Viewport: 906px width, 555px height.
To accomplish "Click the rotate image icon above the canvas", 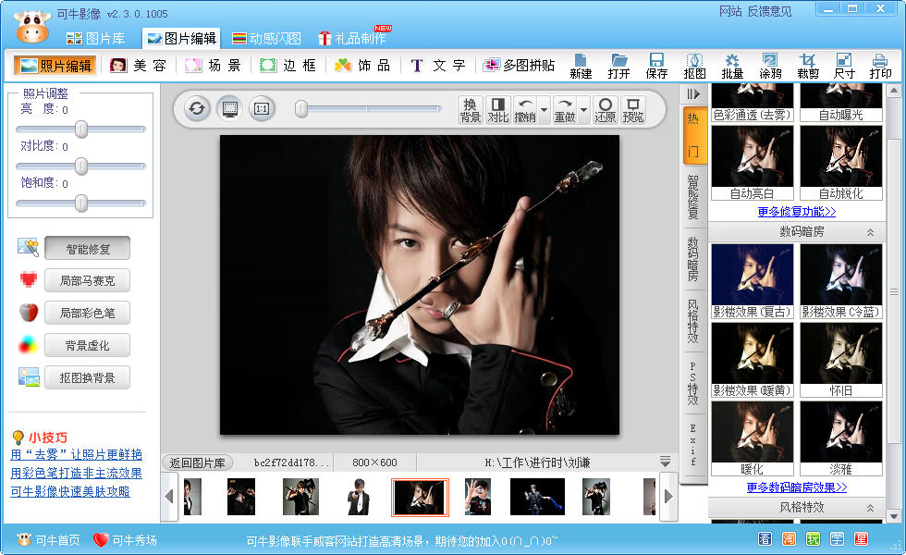I will (x=196, y=109).
